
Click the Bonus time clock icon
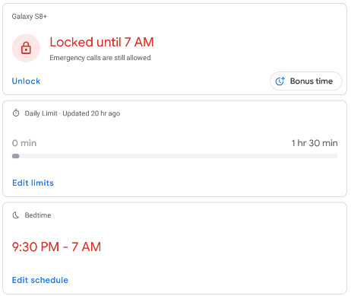[x=280, y=81]
